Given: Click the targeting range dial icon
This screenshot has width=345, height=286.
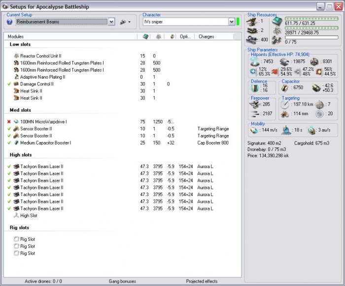Looking at the screenshot, I should pyautogui.click(x=285, y=105).
